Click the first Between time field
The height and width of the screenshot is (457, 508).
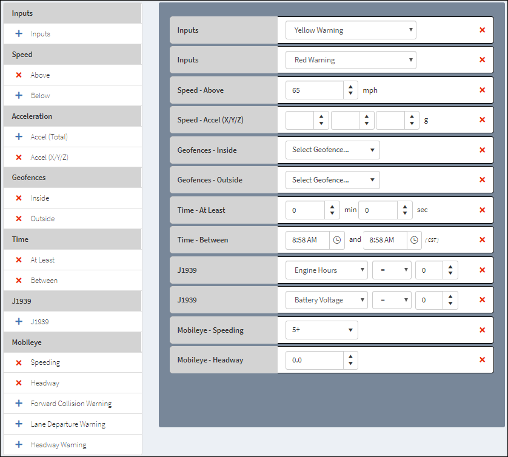pos(307,240)
